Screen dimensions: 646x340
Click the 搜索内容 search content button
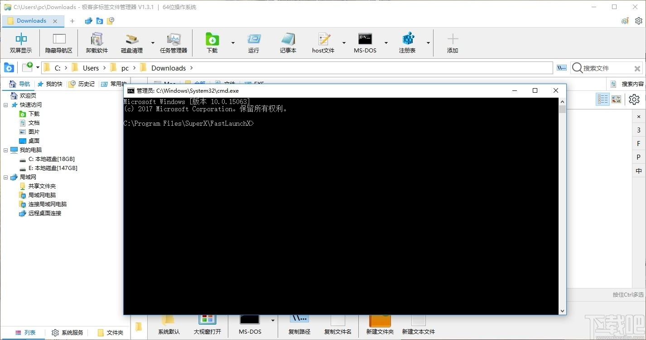coord(627,84)
